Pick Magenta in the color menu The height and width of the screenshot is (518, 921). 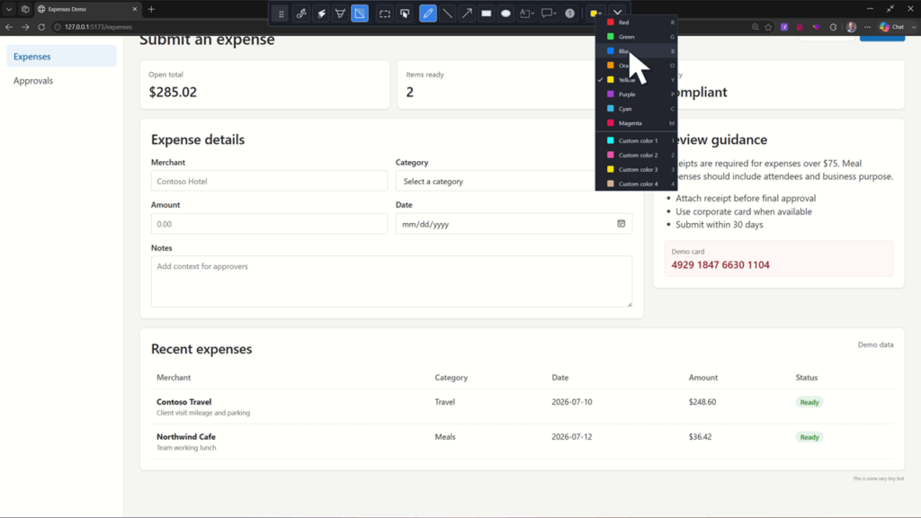point(636,123)
